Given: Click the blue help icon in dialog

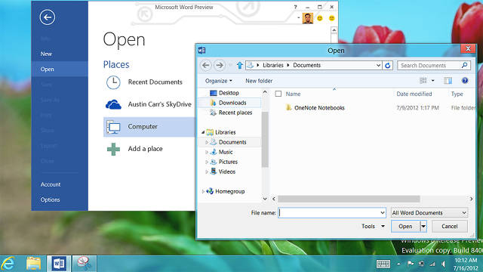Looking at the screenshot, I should (465, 81).
